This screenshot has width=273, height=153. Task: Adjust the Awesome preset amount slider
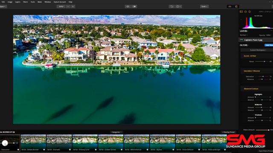[7, 143]
